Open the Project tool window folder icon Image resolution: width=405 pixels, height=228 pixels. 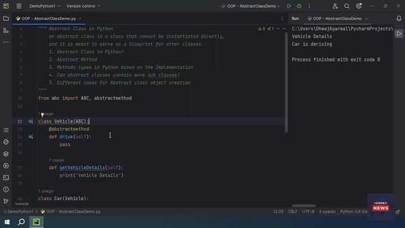6,18
